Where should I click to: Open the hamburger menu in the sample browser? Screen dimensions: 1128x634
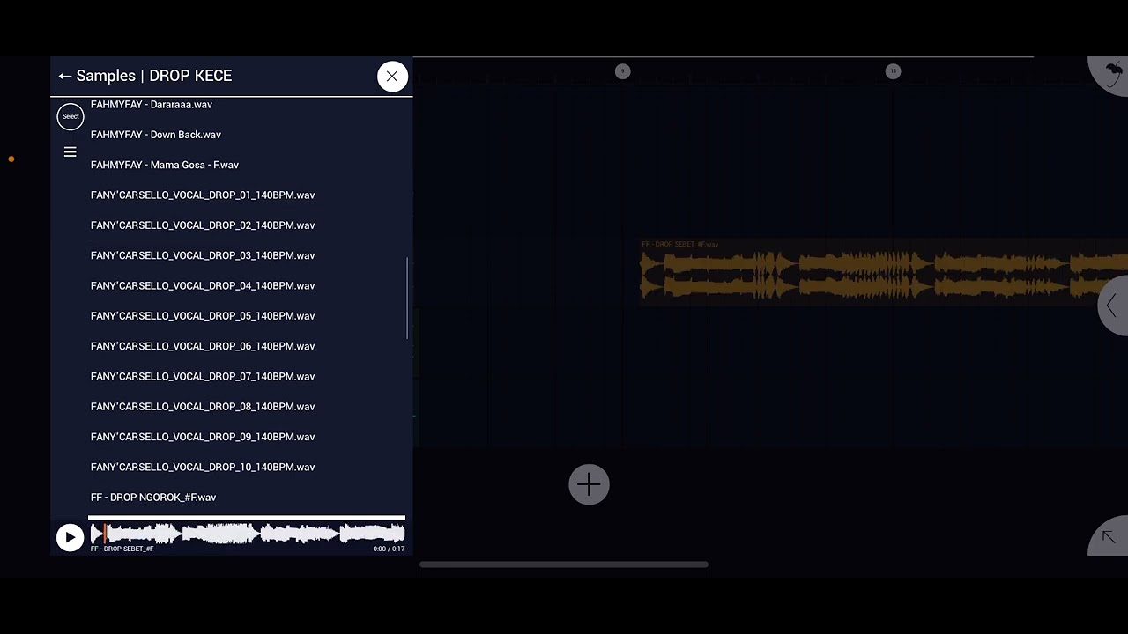70,152
